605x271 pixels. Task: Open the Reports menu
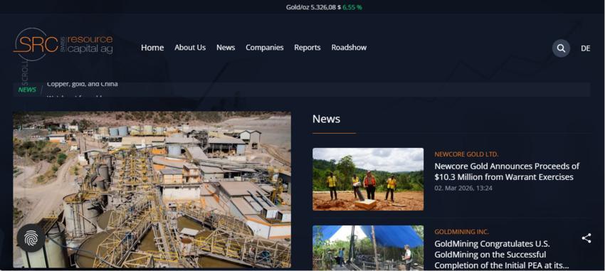(x=307, y=48)
